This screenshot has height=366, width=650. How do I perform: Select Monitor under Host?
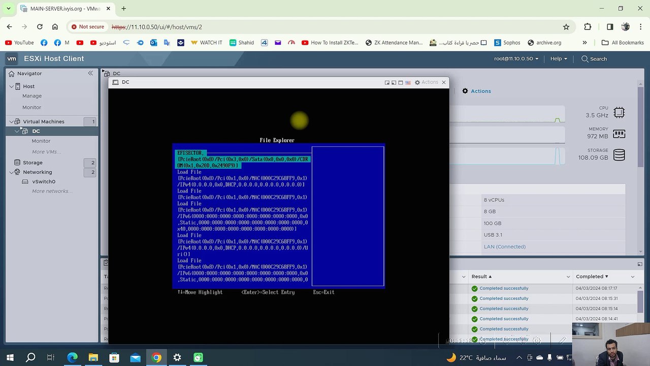tap(31, 107)
